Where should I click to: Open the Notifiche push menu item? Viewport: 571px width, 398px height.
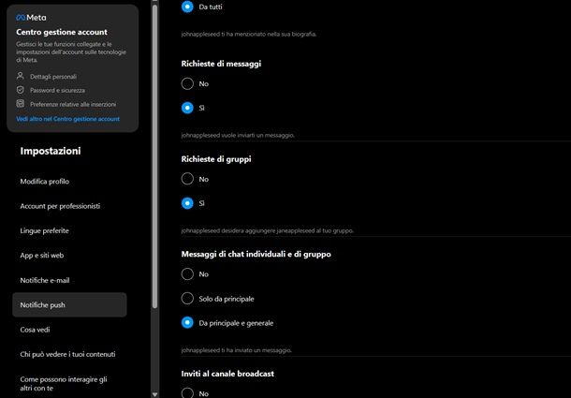point(69,304)
